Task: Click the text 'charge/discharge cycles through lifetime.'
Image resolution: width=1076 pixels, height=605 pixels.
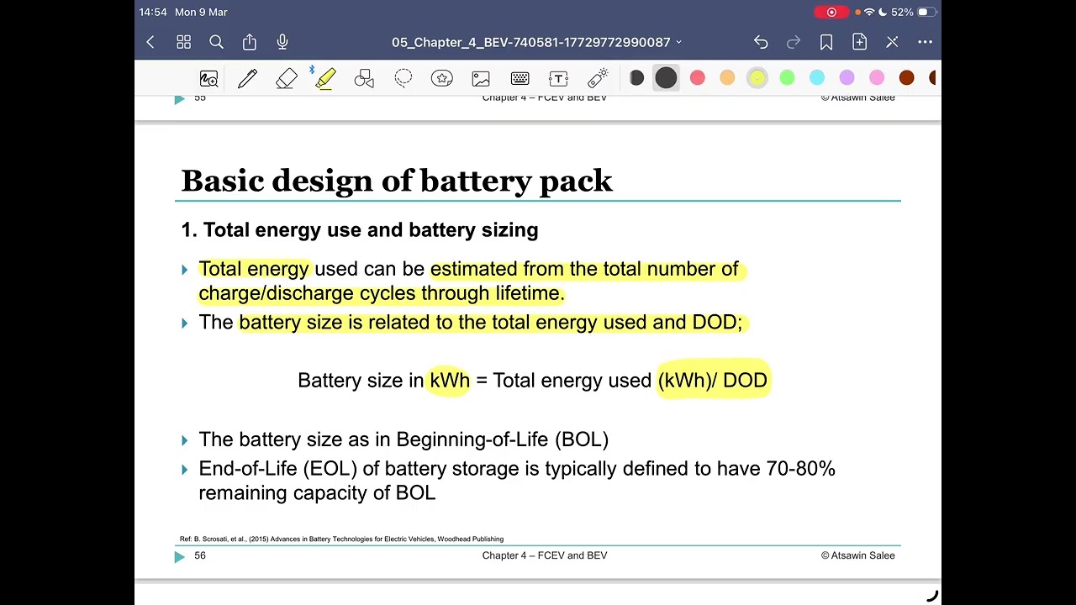Action: [382, 293]
